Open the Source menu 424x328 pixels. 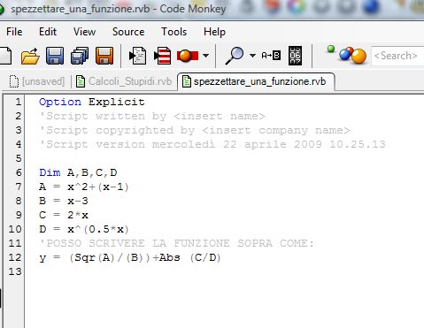pyautogui.click(x=128, y=32)
